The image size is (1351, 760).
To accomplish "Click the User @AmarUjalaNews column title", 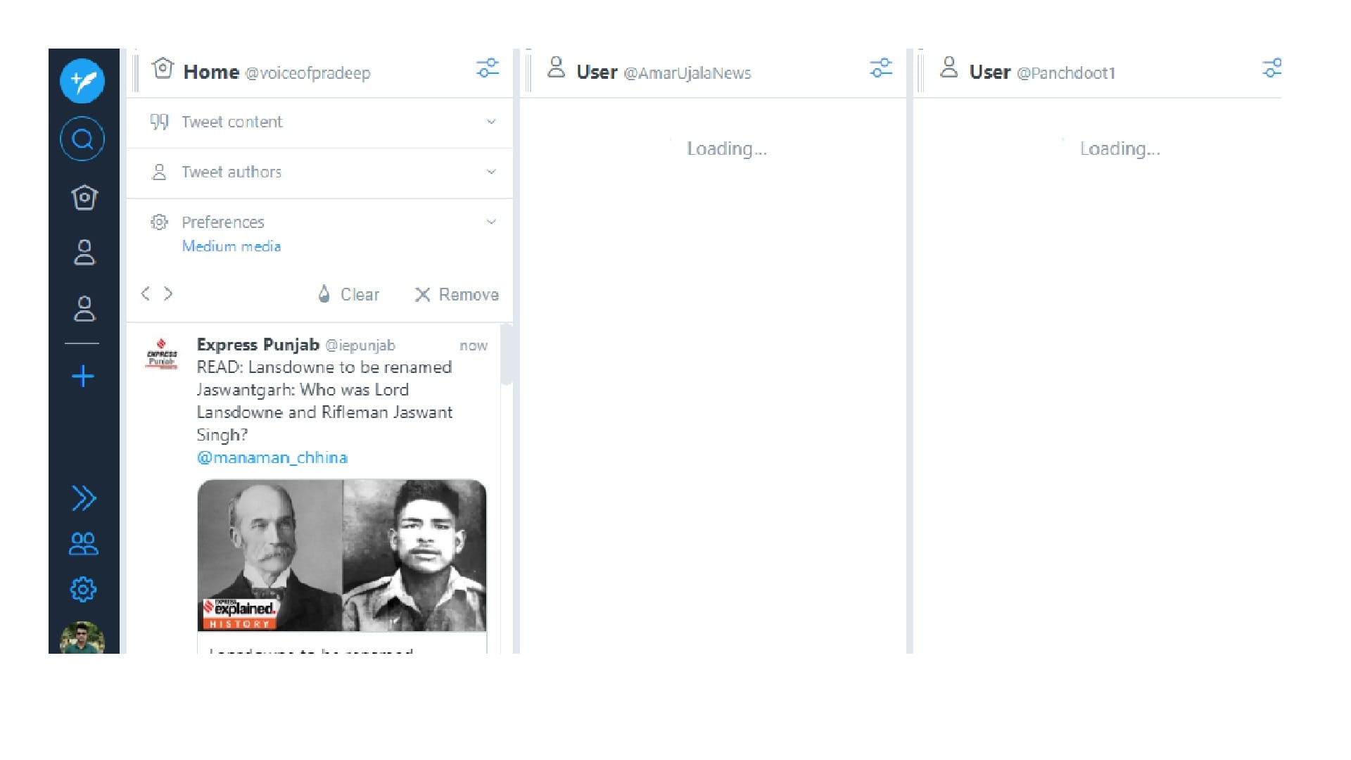I will coord(664,72).
